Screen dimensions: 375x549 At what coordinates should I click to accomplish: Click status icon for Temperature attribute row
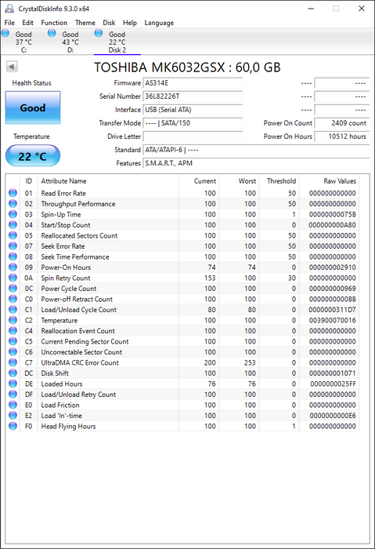pos(13,320)
